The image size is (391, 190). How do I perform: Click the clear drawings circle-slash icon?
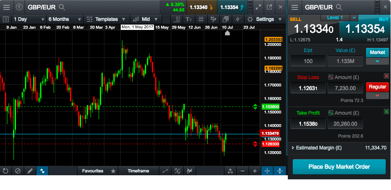coord(18,171)
